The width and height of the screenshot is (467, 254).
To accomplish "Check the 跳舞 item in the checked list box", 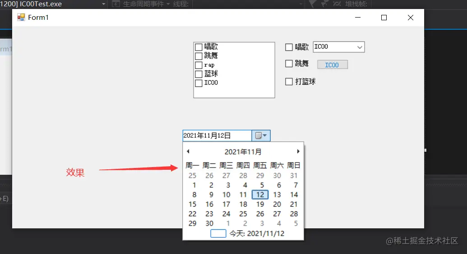I will 199,56.
